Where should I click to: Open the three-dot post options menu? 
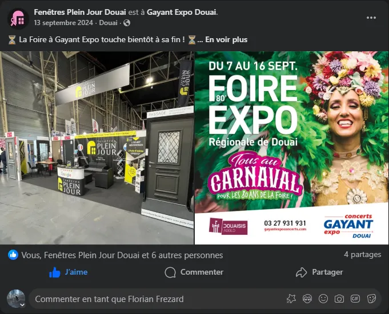tap(371, 18)
